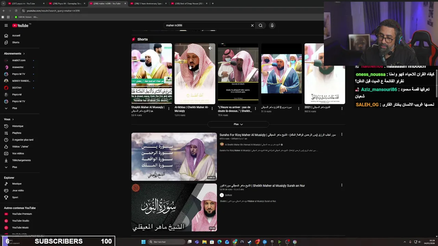Expand more Shorts with the Plus button

238,124
